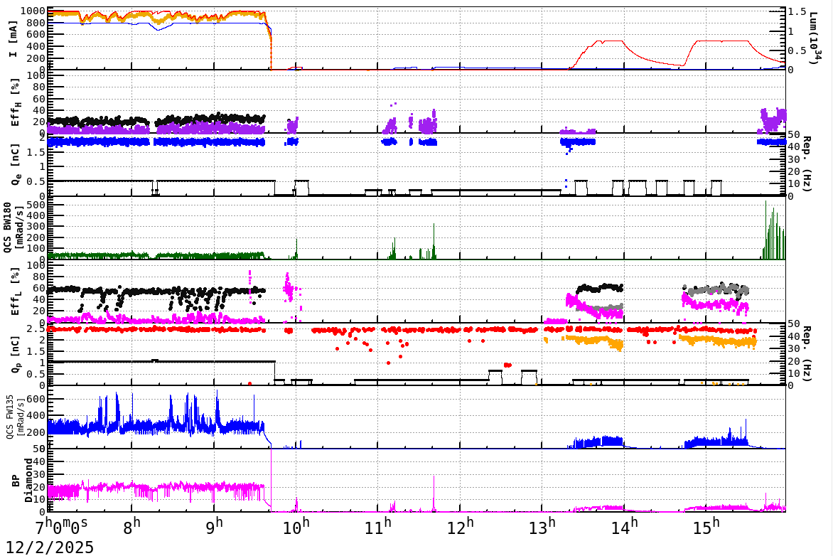Click the 12/2/2025 date text

48,546
